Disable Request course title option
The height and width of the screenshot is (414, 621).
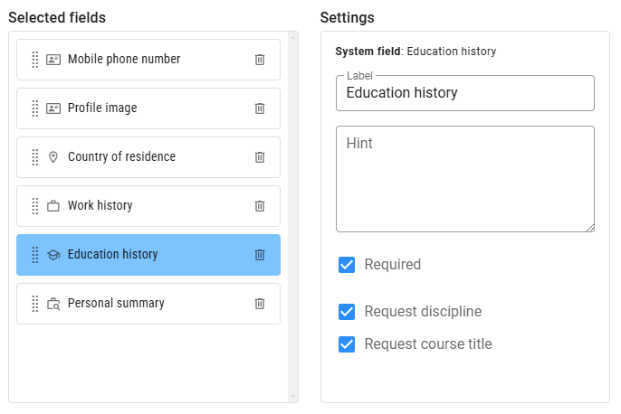pyautogui.click(x=347, y=344)
